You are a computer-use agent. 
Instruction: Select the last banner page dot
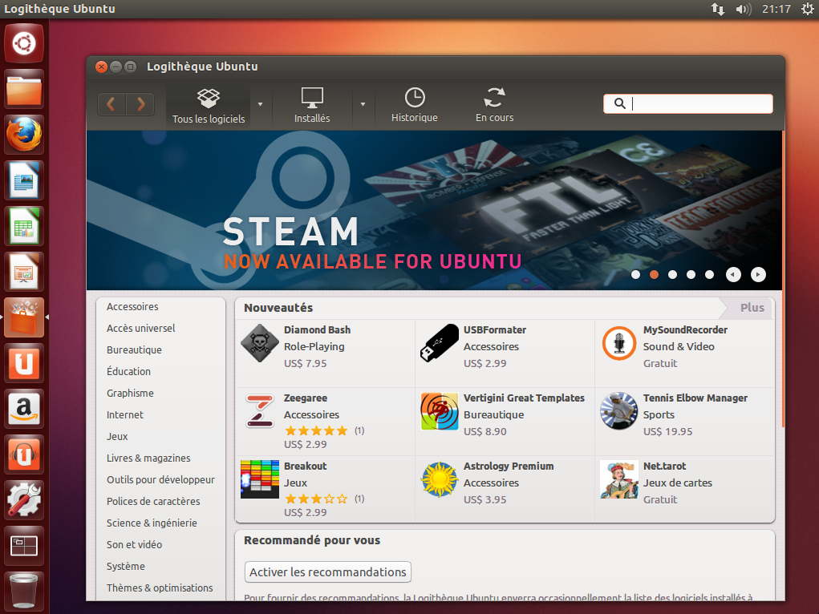[709, 274]
